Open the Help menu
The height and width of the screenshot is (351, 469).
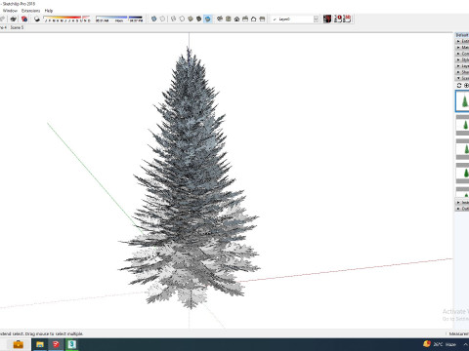49,11
